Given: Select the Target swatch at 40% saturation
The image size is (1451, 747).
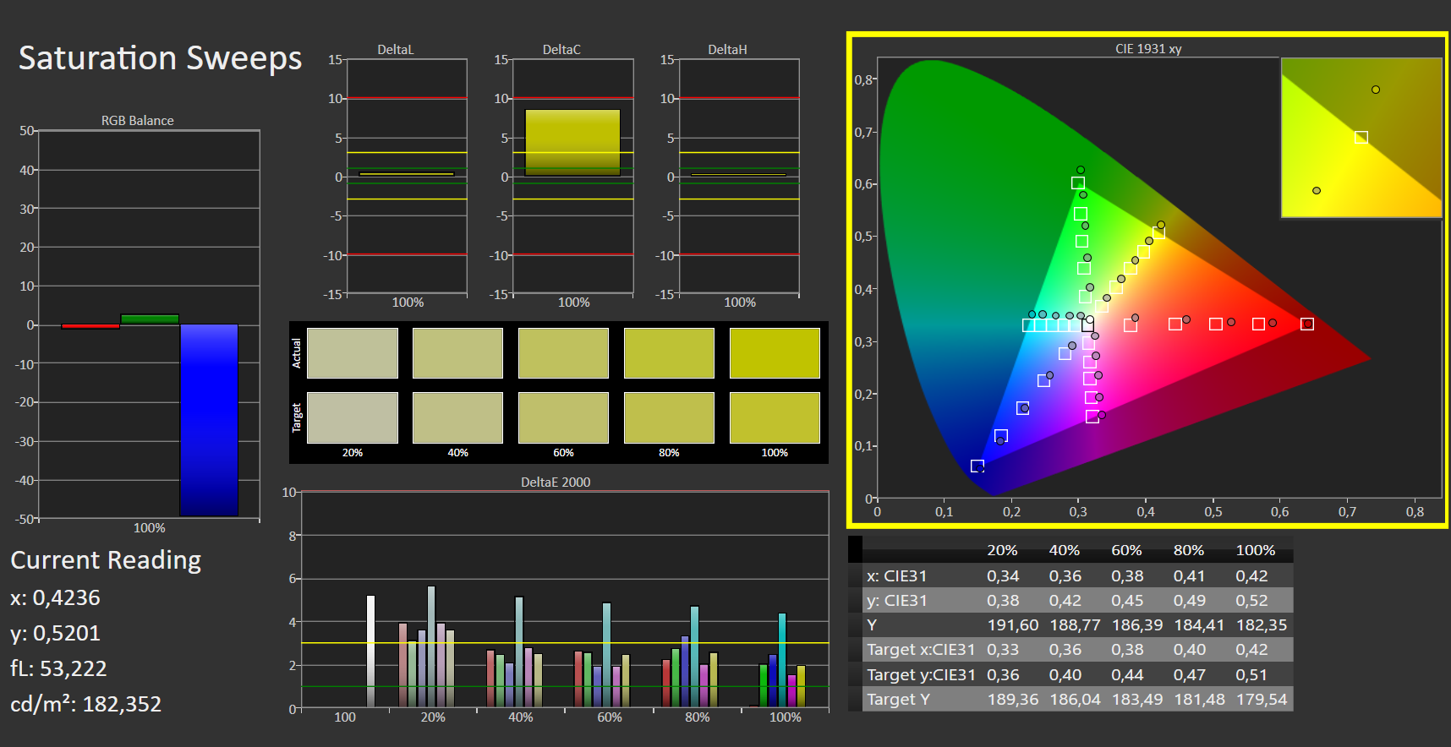Looking at the screenshot, I should point(457,417).
